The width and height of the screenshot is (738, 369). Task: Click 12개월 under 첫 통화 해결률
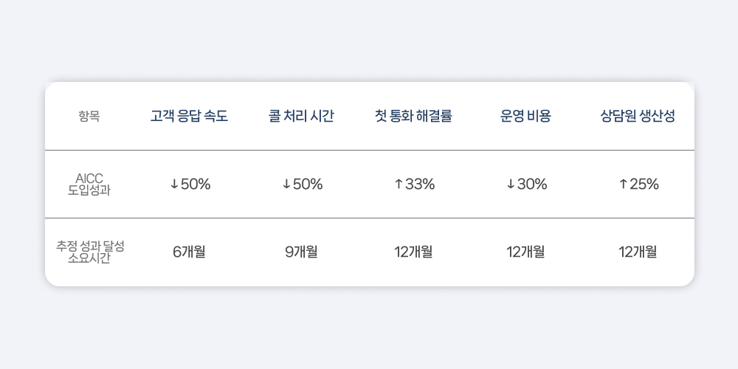(413, 252)
